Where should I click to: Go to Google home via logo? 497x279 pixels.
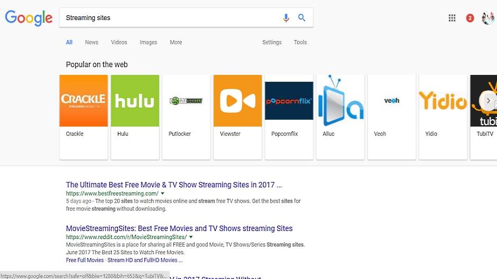point(29,18)
